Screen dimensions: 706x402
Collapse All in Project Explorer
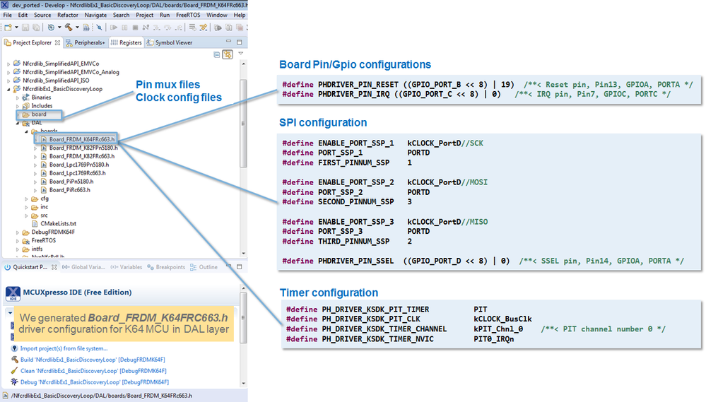[216, 54]
